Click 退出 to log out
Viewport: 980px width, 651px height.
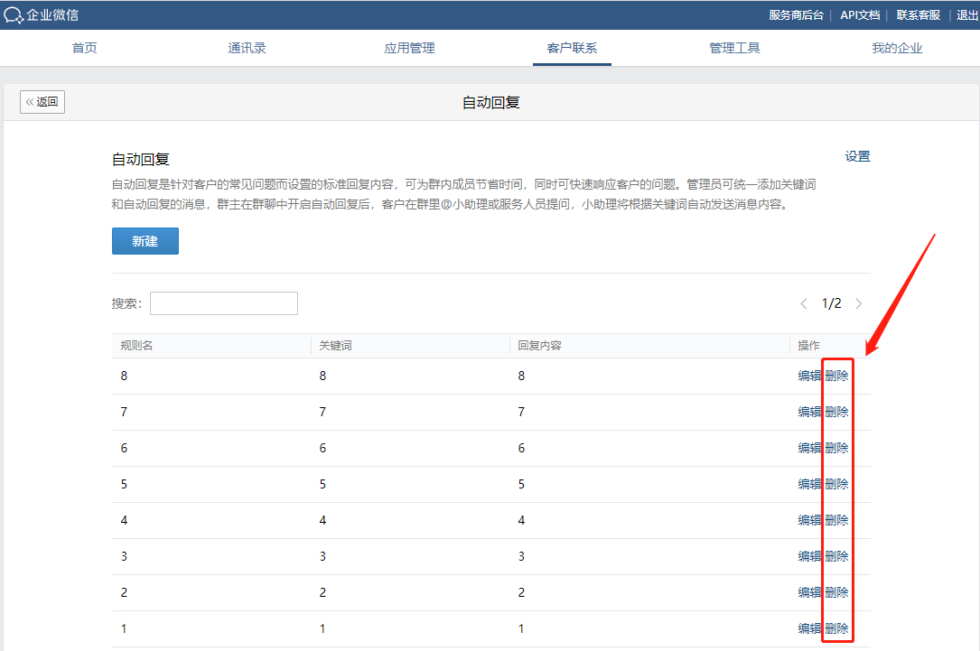(x=966, y=14)
